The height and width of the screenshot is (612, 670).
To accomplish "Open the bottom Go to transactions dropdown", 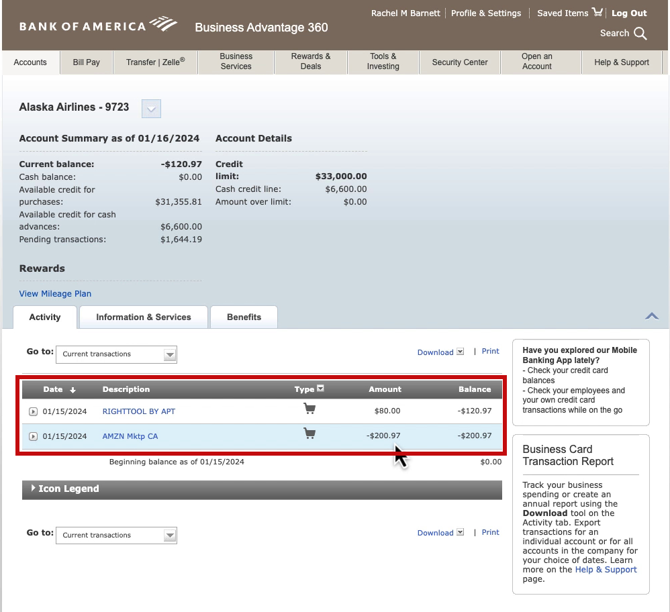I will click(x=116, y=535).
